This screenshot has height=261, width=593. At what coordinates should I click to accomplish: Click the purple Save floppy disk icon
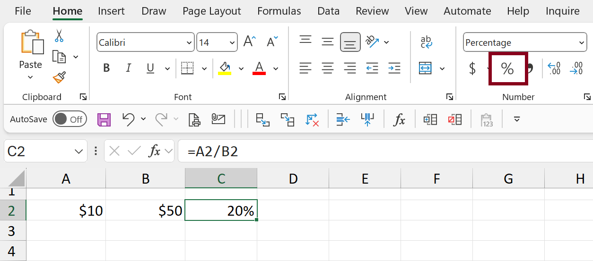point(104,120)
